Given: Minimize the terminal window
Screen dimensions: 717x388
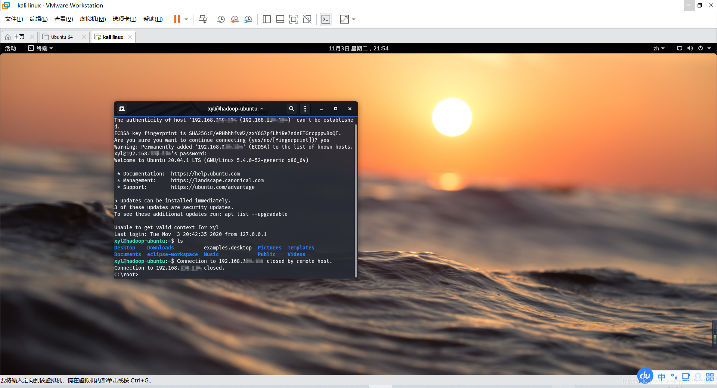Looking at the screenshot, I should point(322,109).
